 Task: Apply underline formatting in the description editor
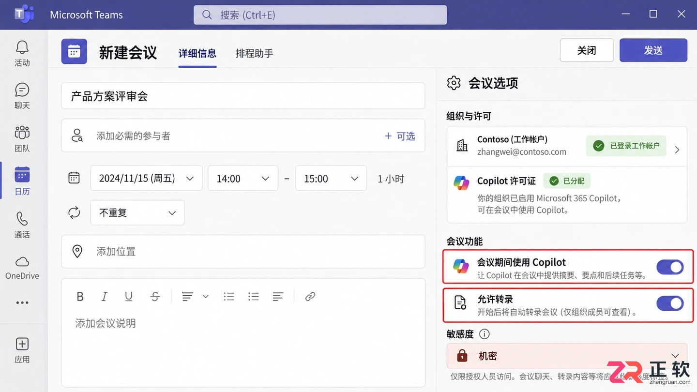pos(129,297)
